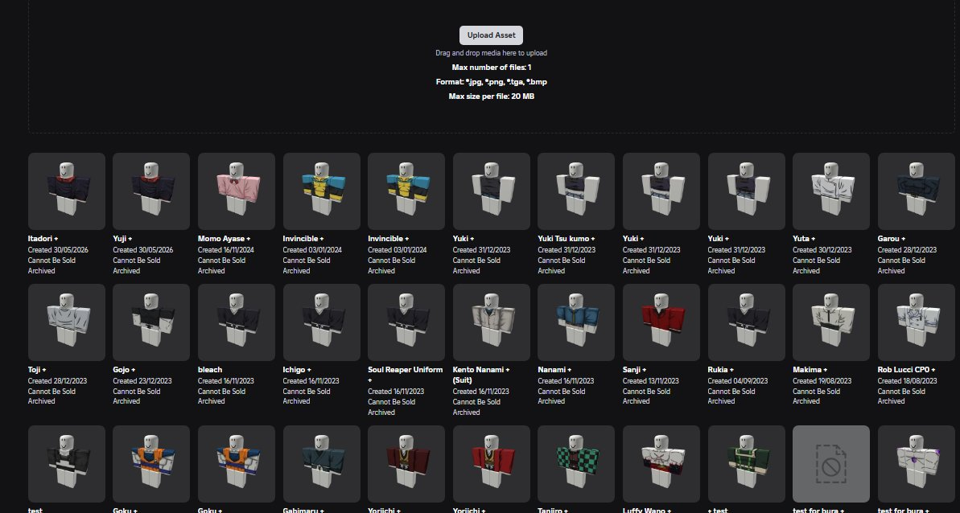Open the red Sanji shirt thumbnail

(661, 322)
